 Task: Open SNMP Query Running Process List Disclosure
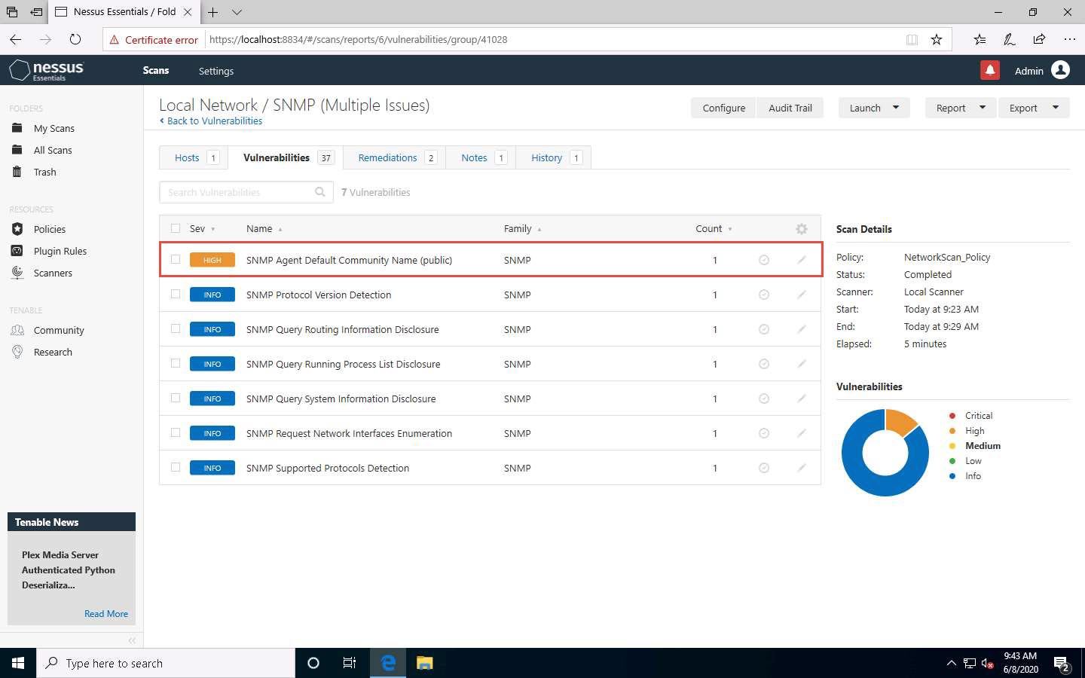343,364
